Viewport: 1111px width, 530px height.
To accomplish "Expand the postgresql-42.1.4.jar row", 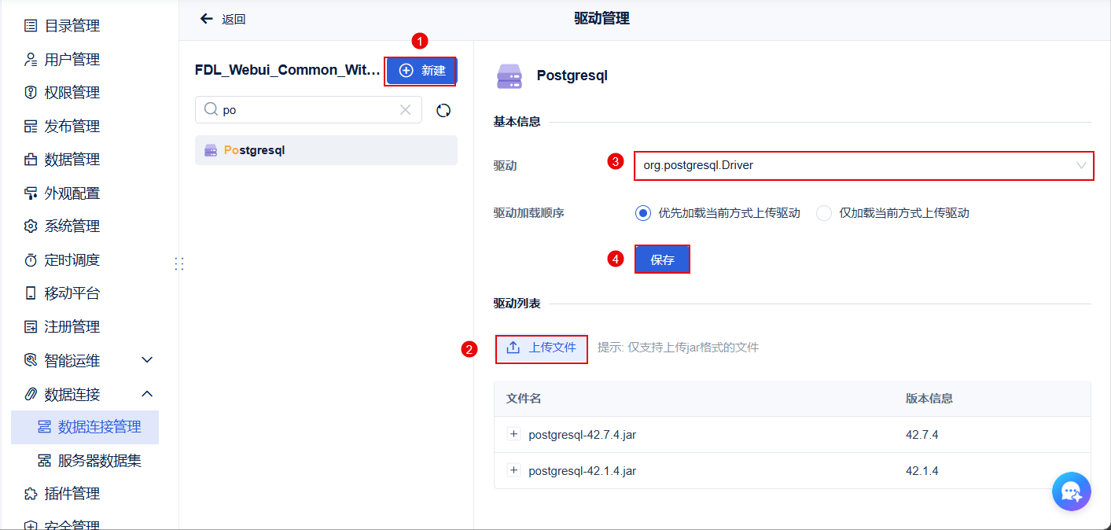I will 514,470.
